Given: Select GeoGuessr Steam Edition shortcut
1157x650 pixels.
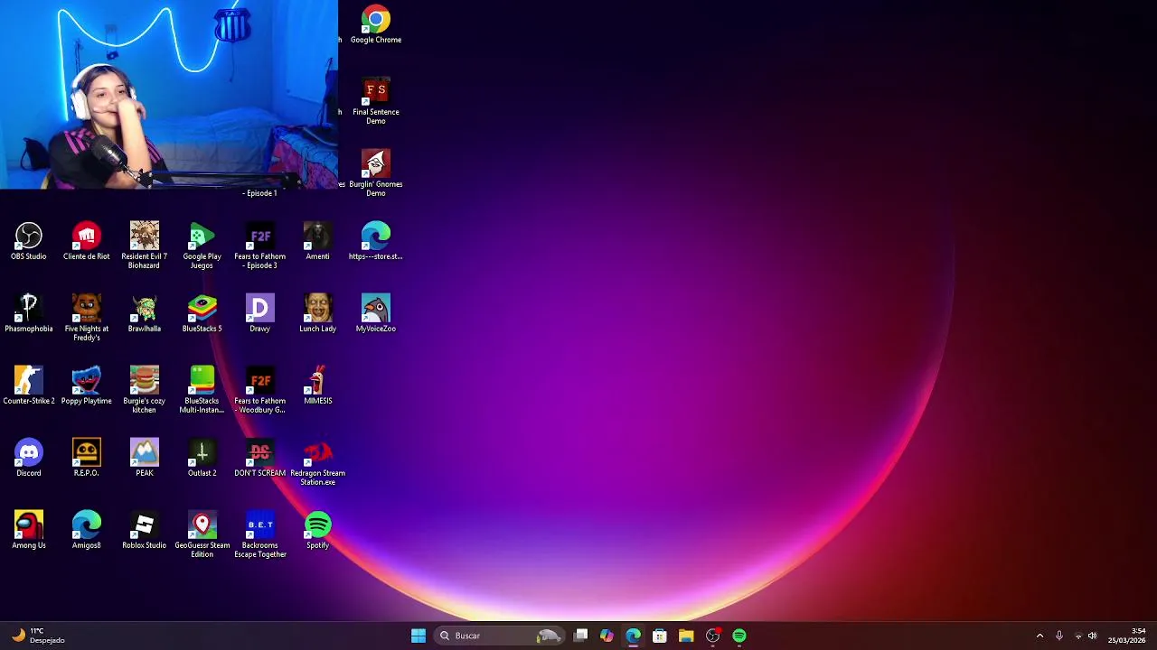Looking at the screenshot, I should click(202, 534).
